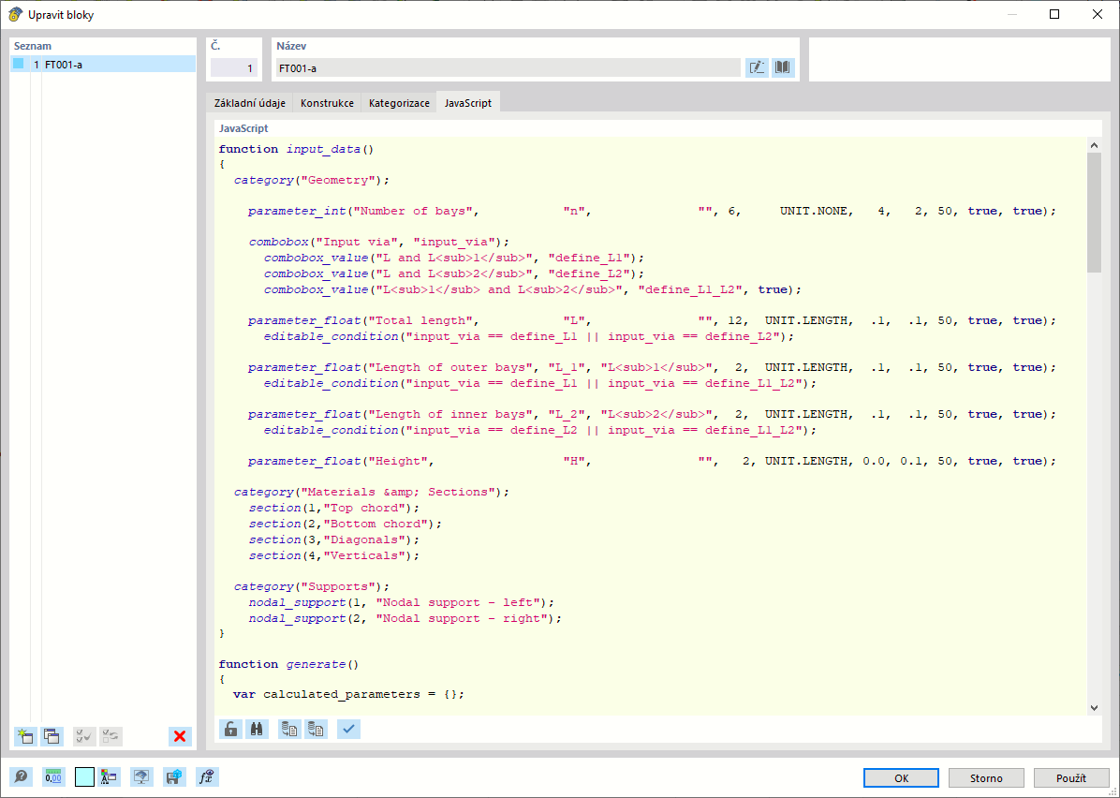Click the combobox_value line with "define_L2"
The width and height of the screenshot is (1120, 798).
pyautogui.click(x=453, y=273)
